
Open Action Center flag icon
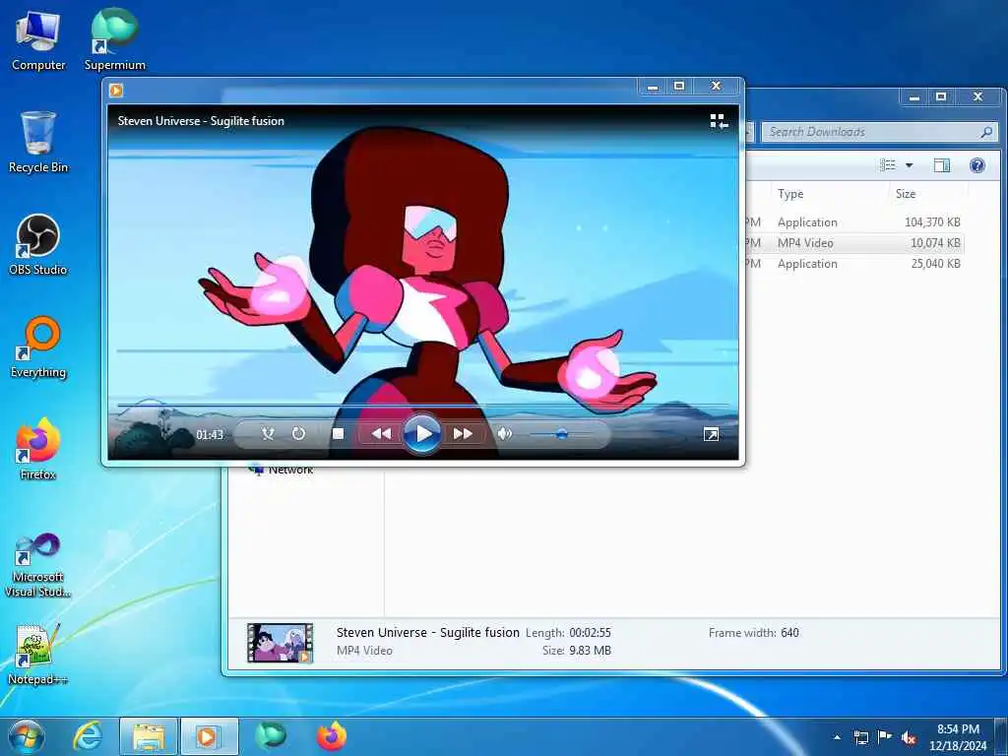[x=885, y=737]
